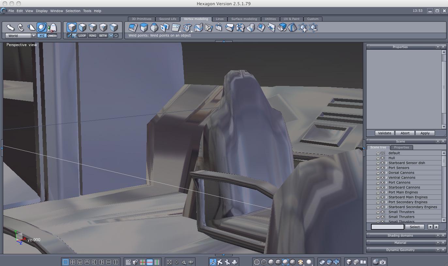Click the Select button in Scene panel
448x266 pixels.
pyautogui.click(x=415, y=227)
